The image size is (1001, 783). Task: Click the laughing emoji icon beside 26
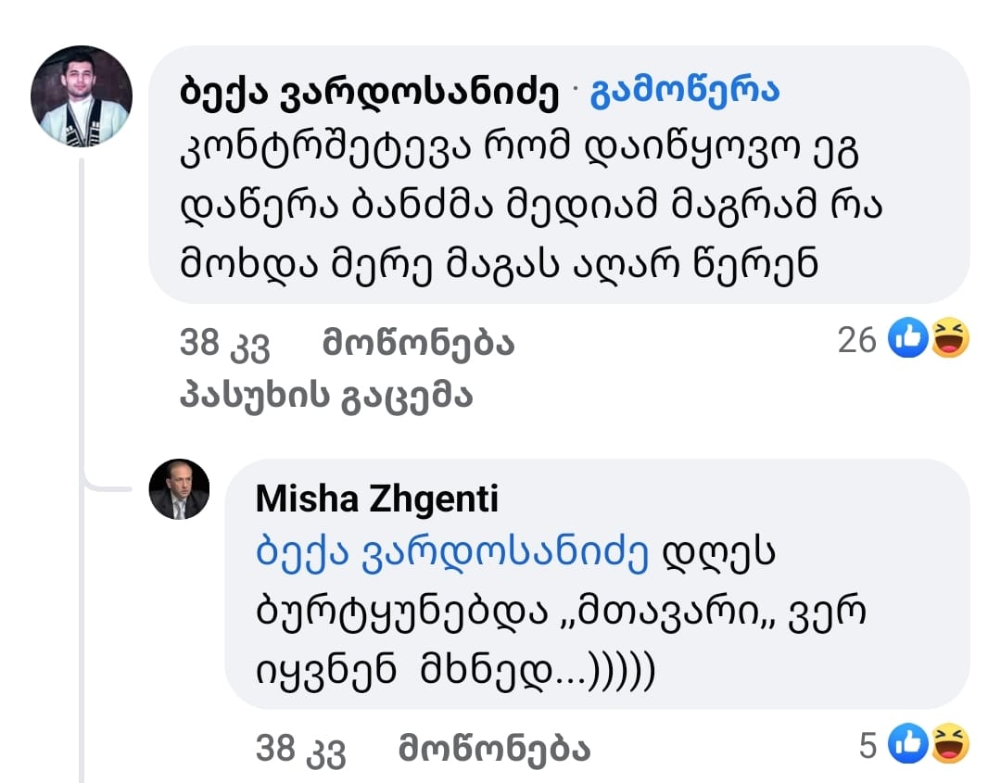950,339
